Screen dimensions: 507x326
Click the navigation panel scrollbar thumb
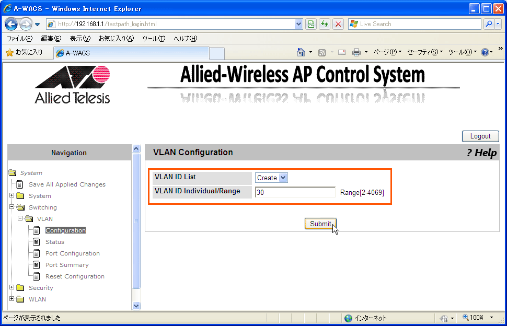tap(136, 221)
